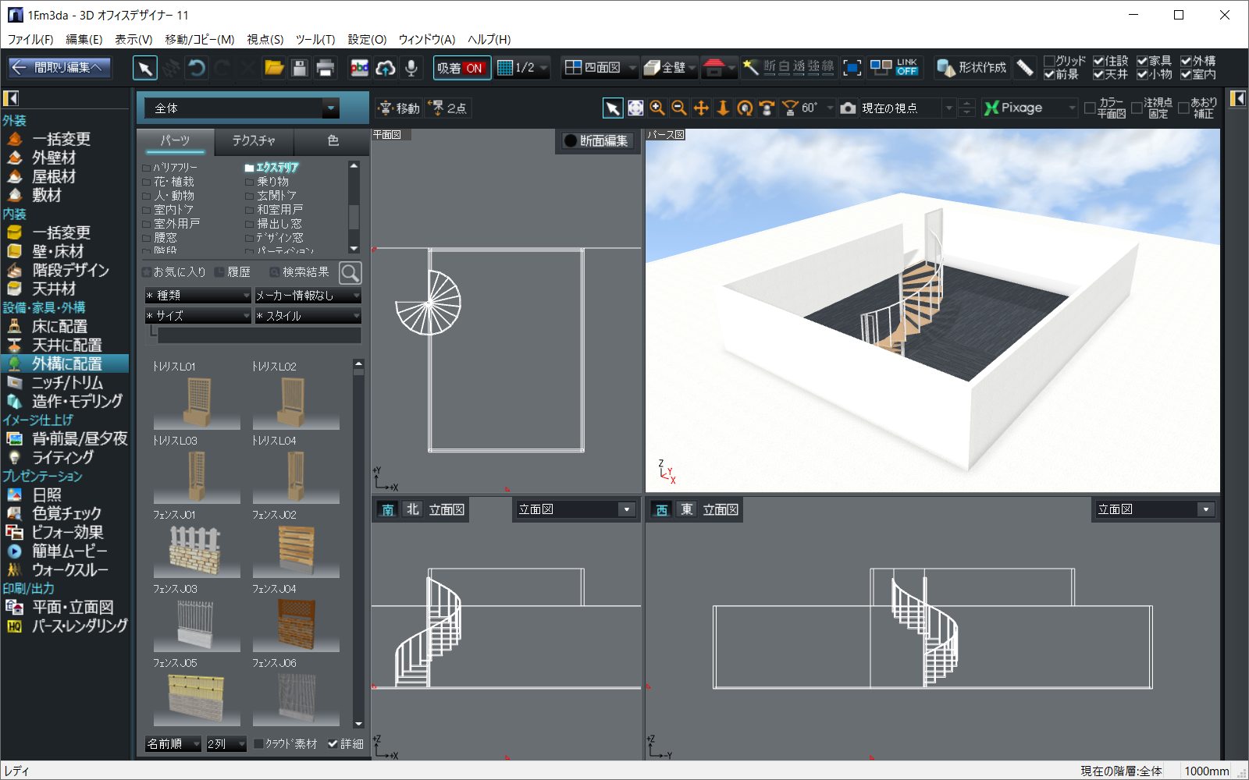Click the microphone icon
This screenshot has height=780, width=1249.
pos(411,68)
